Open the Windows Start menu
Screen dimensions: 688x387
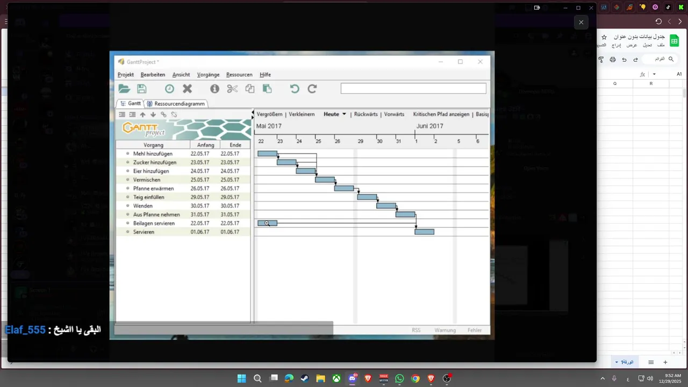click(242, 378)
